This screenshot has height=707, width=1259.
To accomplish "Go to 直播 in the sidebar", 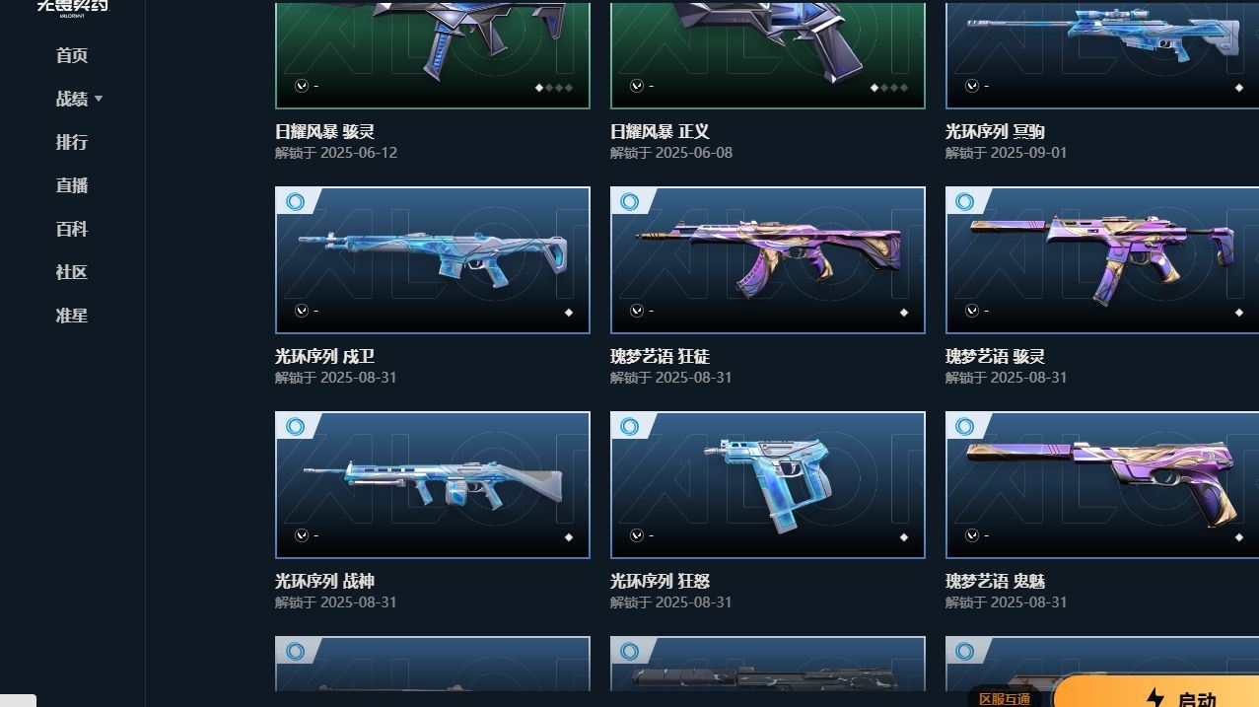I will tap(72, 185).
